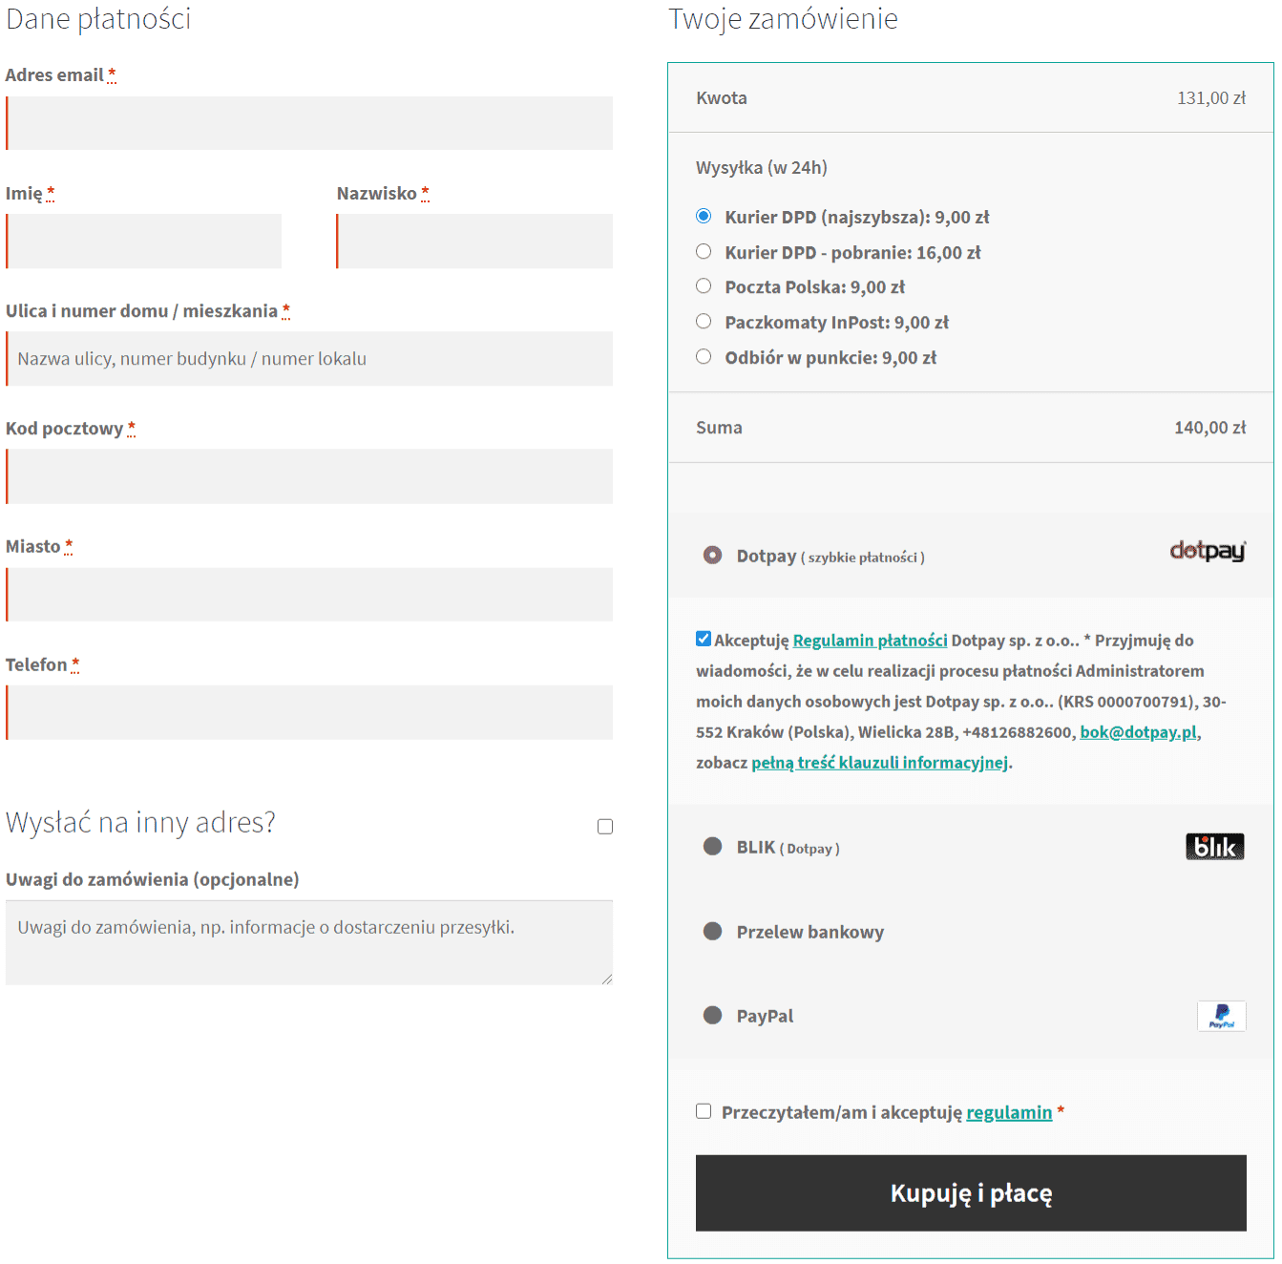Select Poczta Polska shipping method
Image resolution: width=1282 pixels, height=1264 pixels.
point(704,285)
